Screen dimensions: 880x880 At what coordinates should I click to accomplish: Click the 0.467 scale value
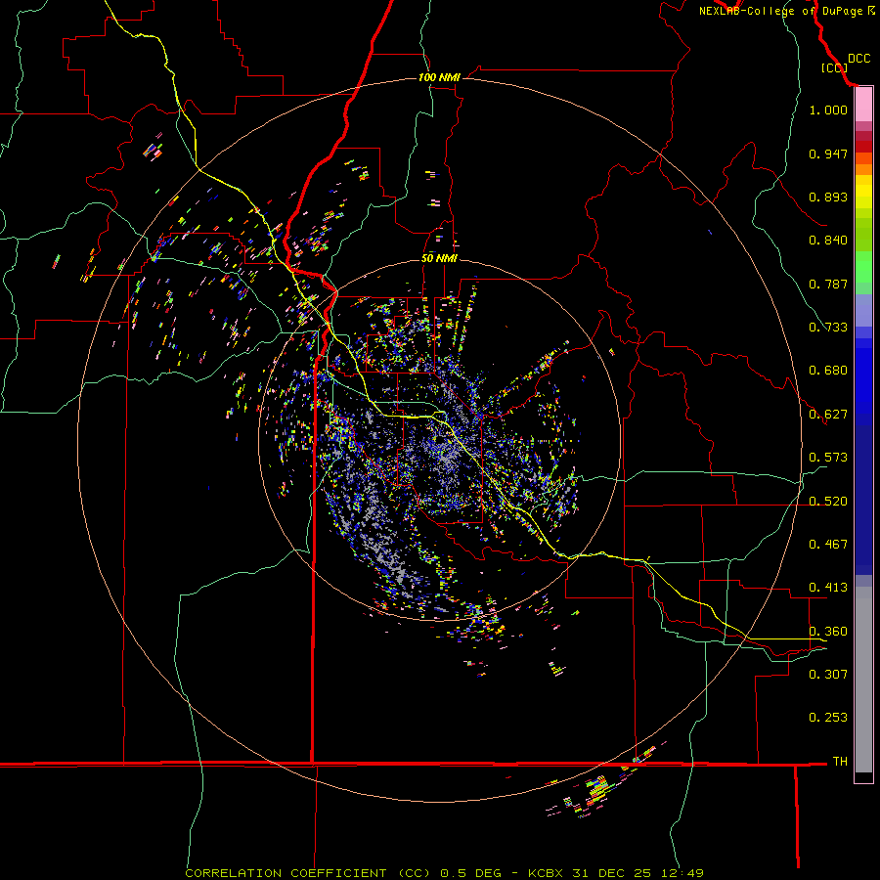click(828, 545)
